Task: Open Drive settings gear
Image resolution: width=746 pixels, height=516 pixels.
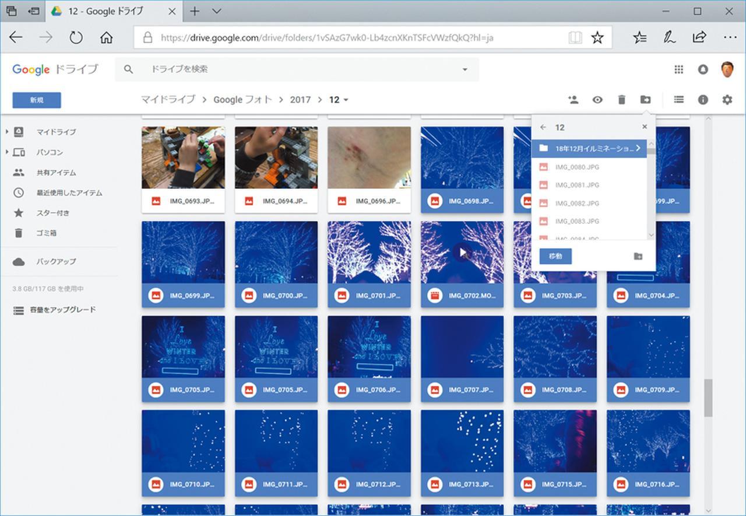Action: 727,100
